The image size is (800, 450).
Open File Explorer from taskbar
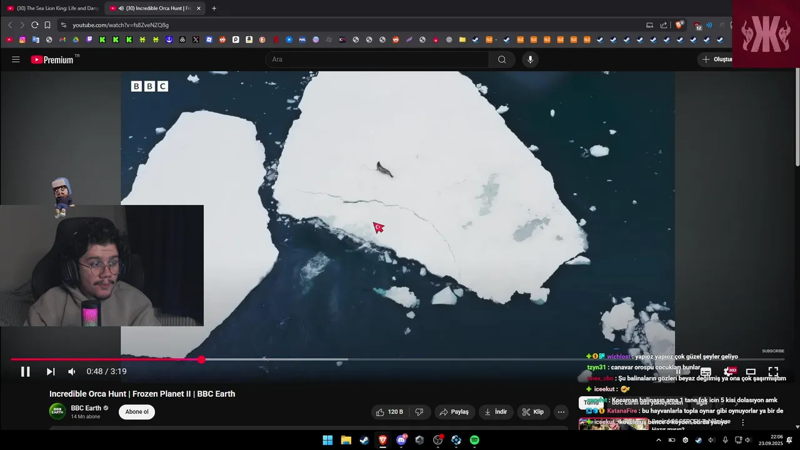click(x=346, y=440)
